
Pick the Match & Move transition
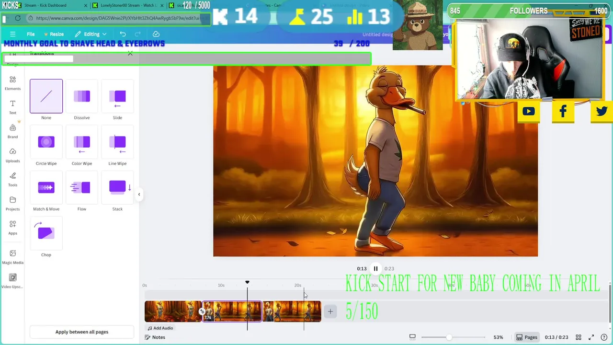click(46, 187)
